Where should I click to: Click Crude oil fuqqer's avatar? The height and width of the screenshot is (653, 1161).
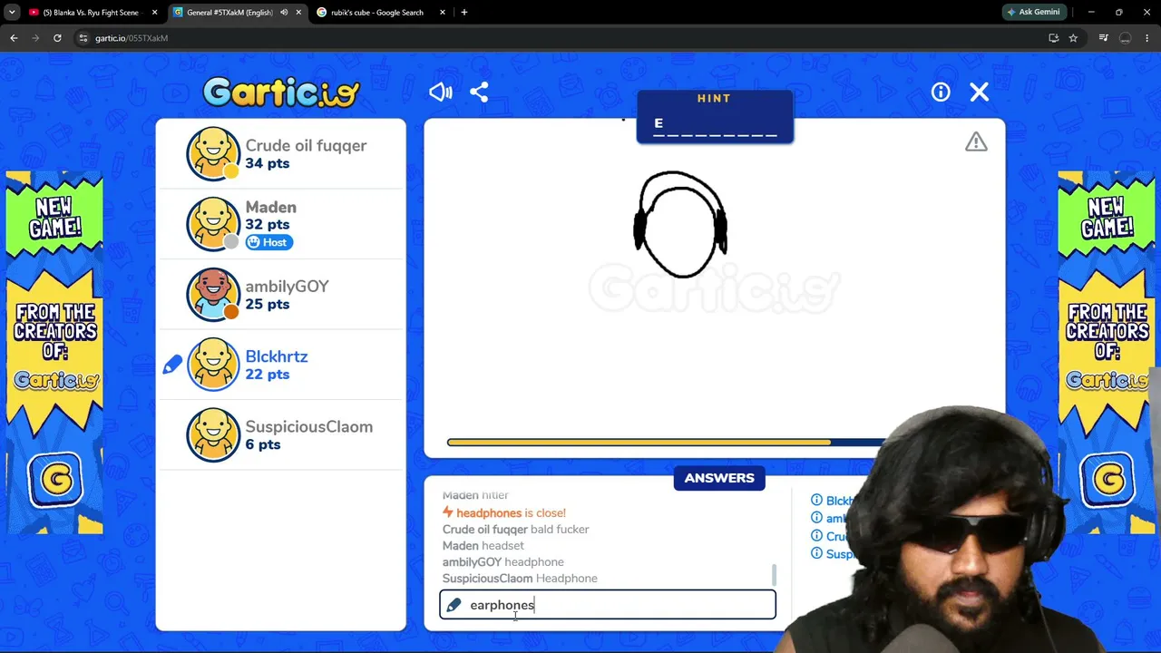[x=213, y=154]
